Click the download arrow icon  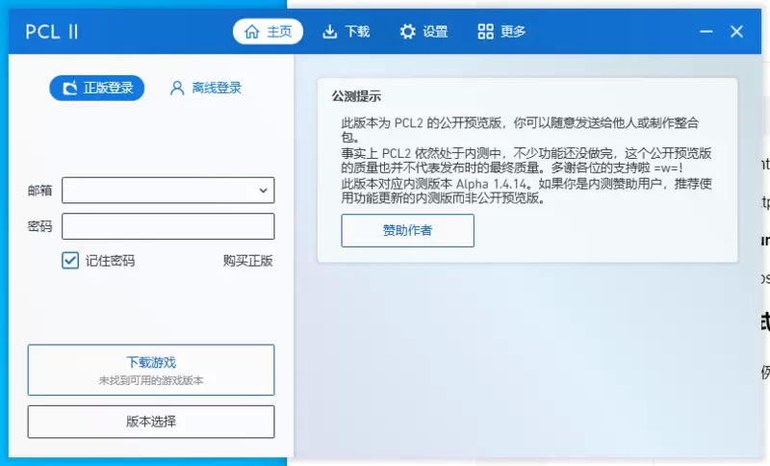[329, 32]
